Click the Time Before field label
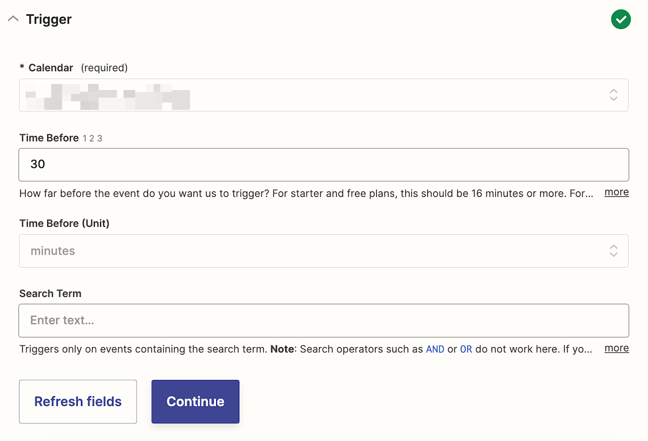This screenshot has height=441, width=648. tap(49, 138)
